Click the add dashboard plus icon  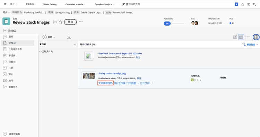point(5,134)
